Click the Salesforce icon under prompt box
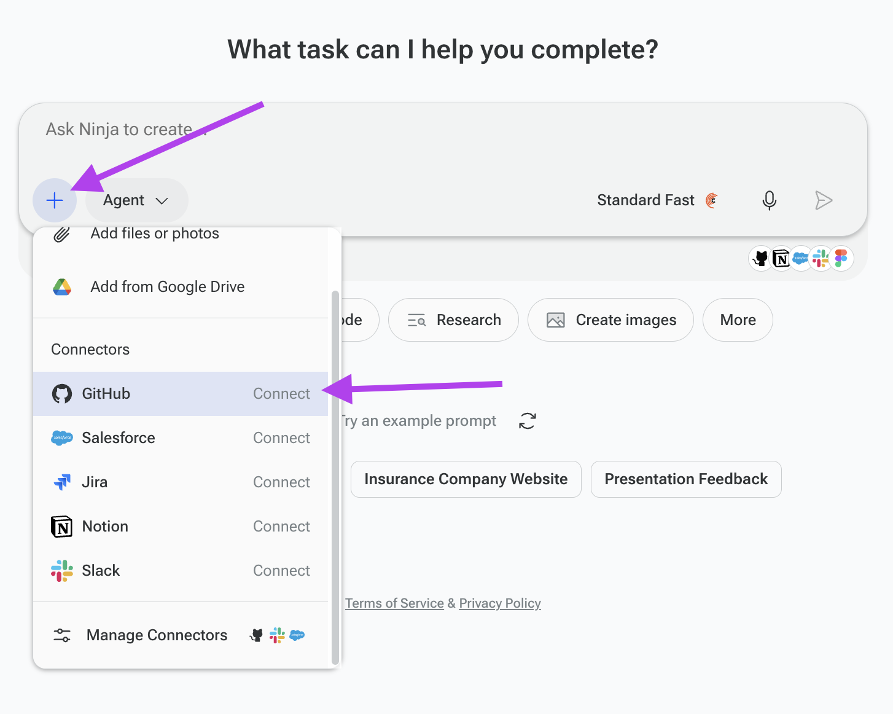Screen dimensions: 893x714 [800, 259]
